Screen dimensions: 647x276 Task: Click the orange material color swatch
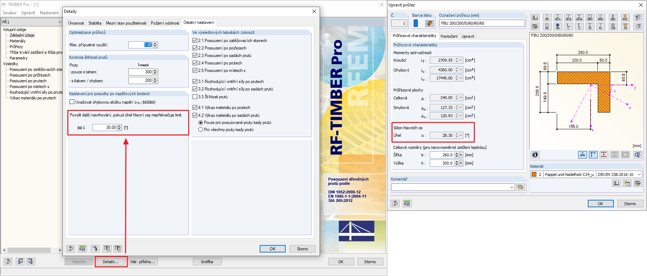point(534,175)
